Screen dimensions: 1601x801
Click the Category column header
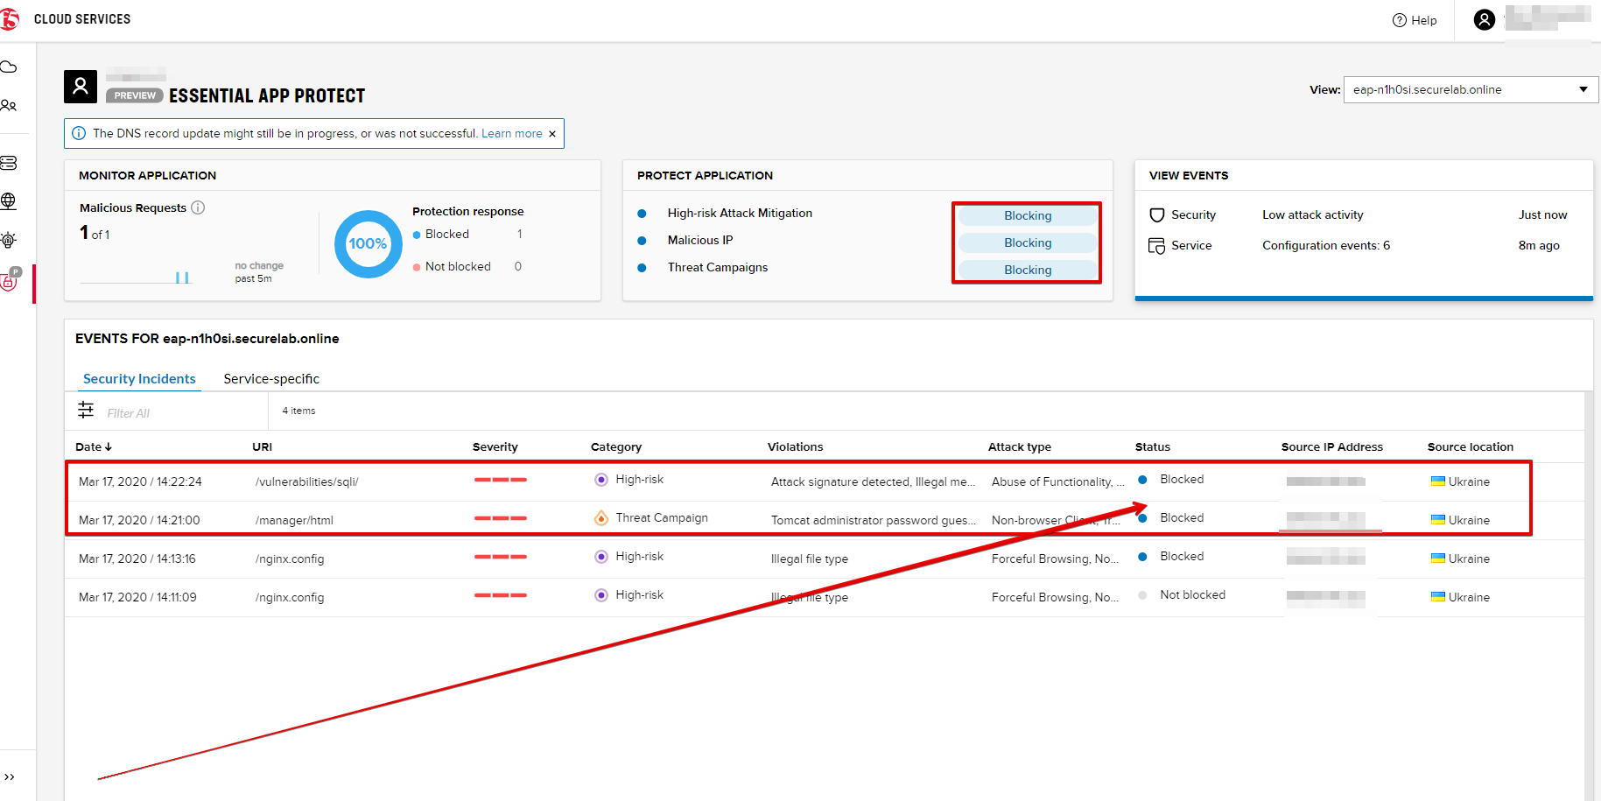[x=615, y=446]
